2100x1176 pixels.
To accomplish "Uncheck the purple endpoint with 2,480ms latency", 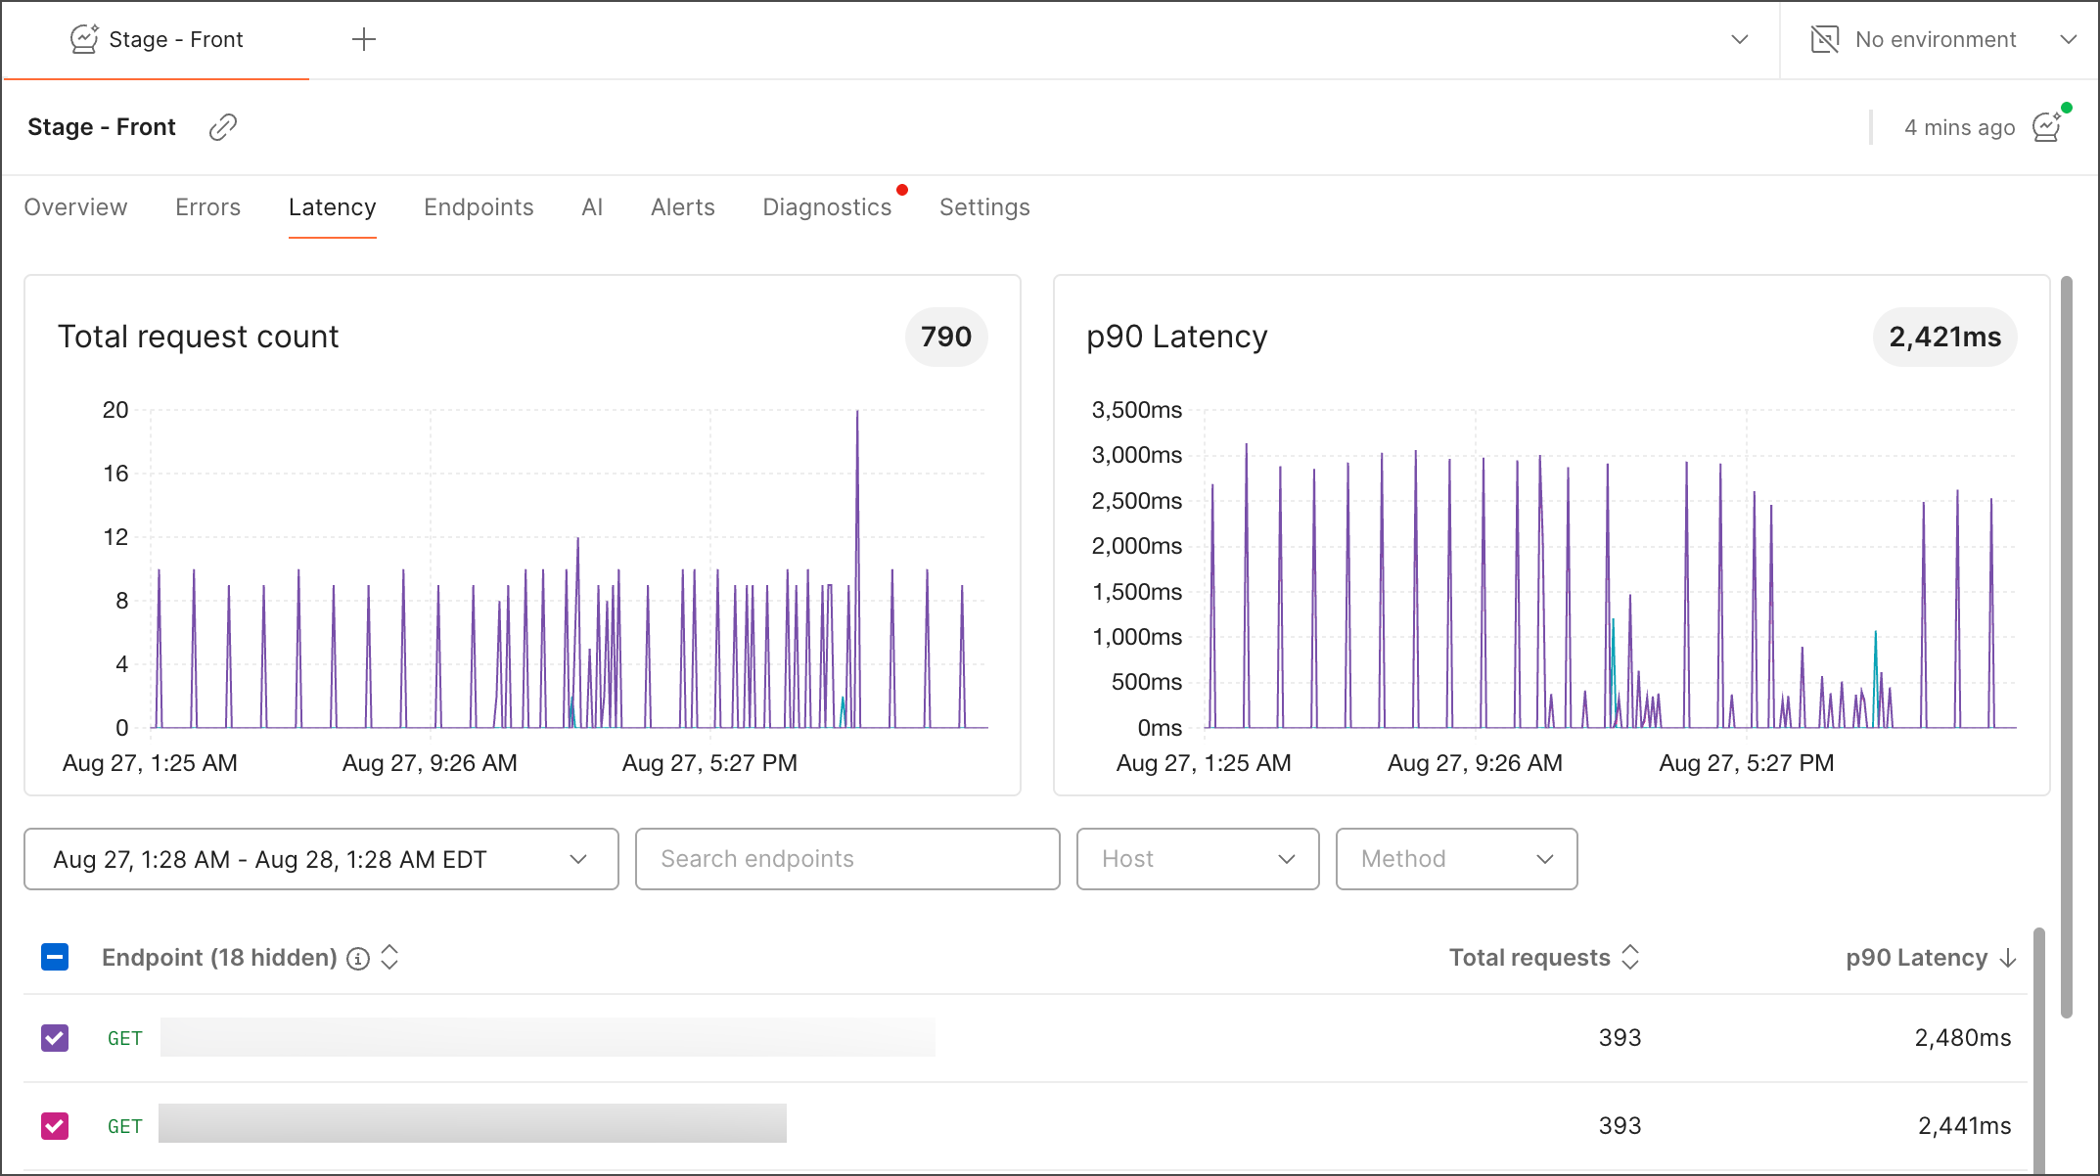I will (x=55, y=1038).
